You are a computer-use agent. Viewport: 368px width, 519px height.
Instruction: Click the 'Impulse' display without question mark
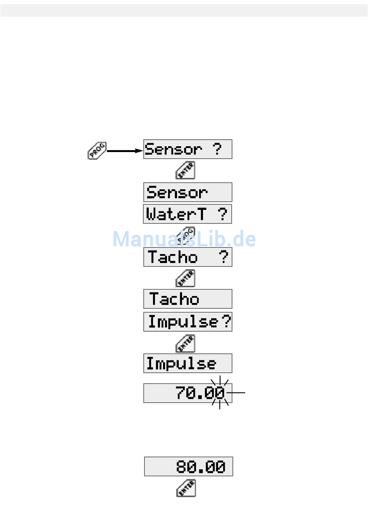click(188, 363)
